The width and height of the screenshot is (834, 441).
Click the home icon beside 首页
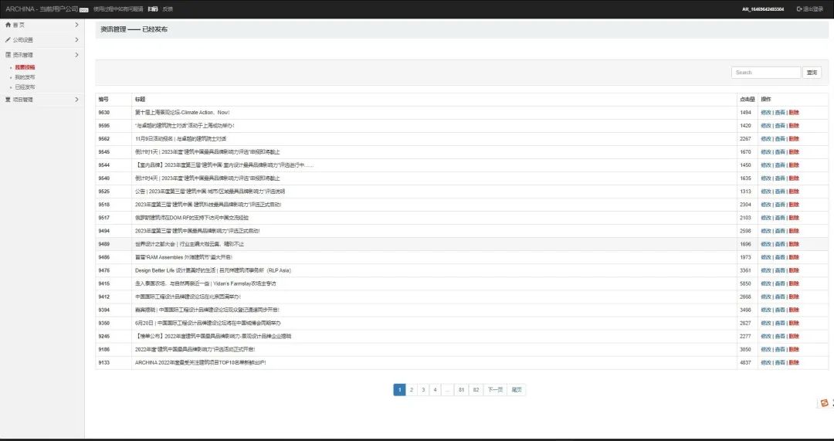(x=8, y=25)
